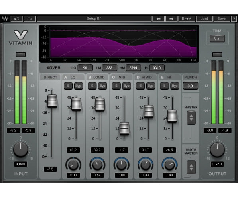The height and width of the screenshot is (198, 238).
Task: Bypass band E HI
Action: (x=175, y=86)
